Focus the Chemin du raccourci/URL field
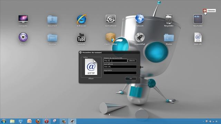The height and width of the screenshot is (124, 221). click(115, 61)
